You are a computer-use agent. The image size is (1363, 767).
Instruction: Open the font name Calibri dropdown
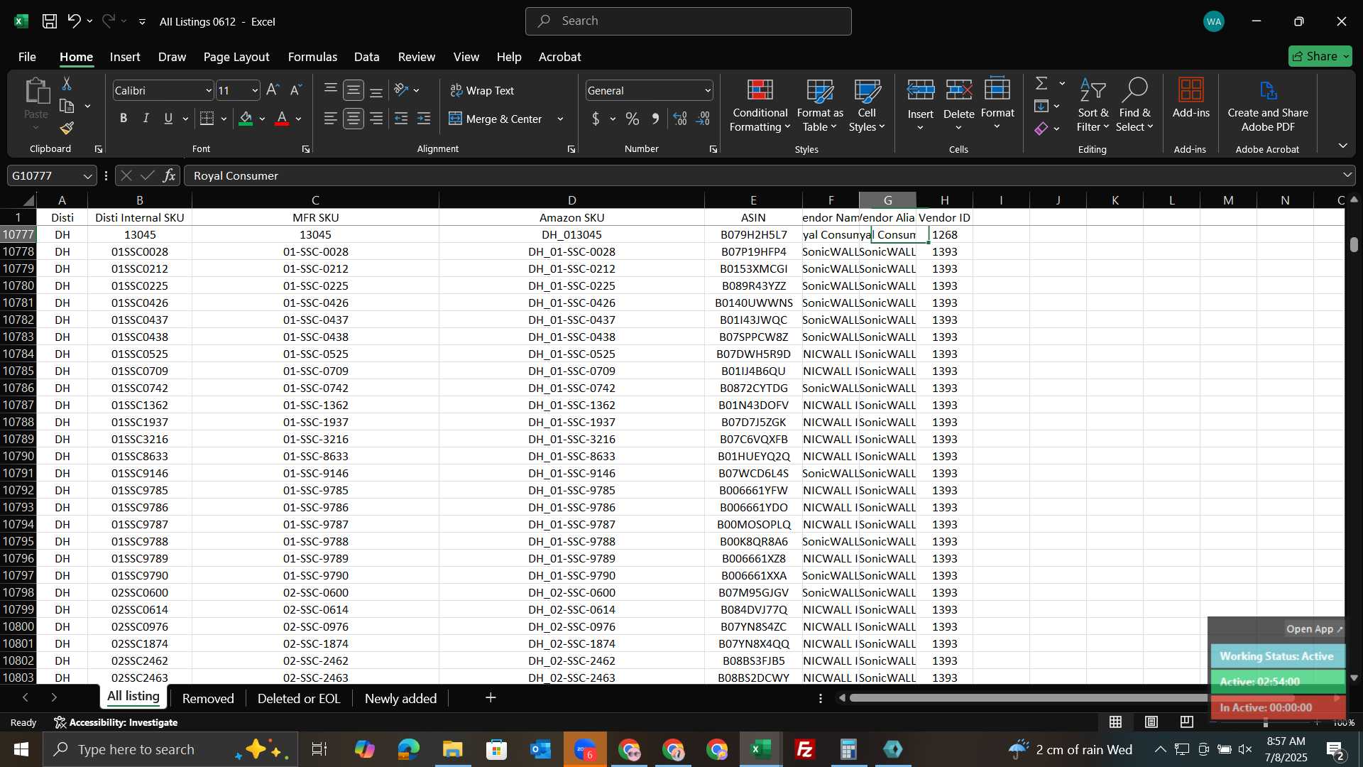tap(209, 91)
